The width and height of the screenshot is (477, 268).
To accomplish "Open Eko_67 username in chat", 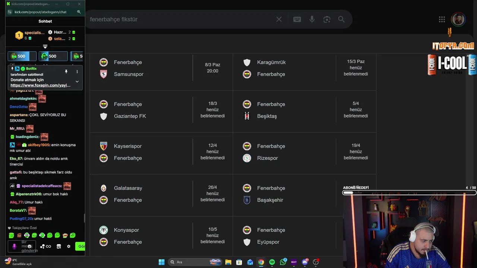I will pyautogui.click(x=16, y=159).
